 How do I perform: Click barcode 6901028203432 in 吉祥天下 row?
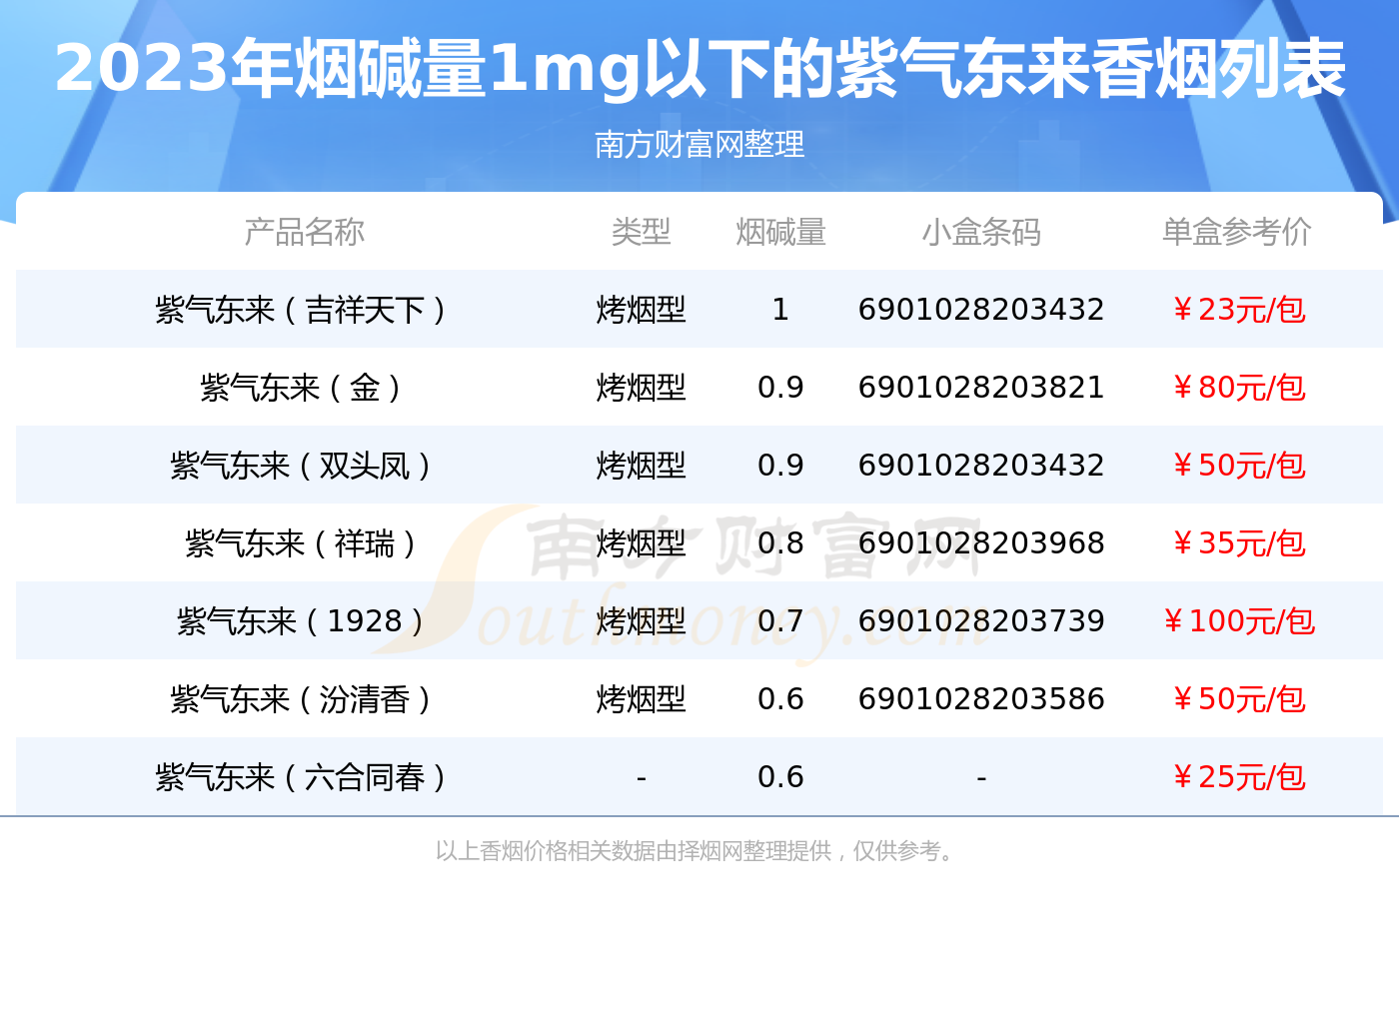981,310
